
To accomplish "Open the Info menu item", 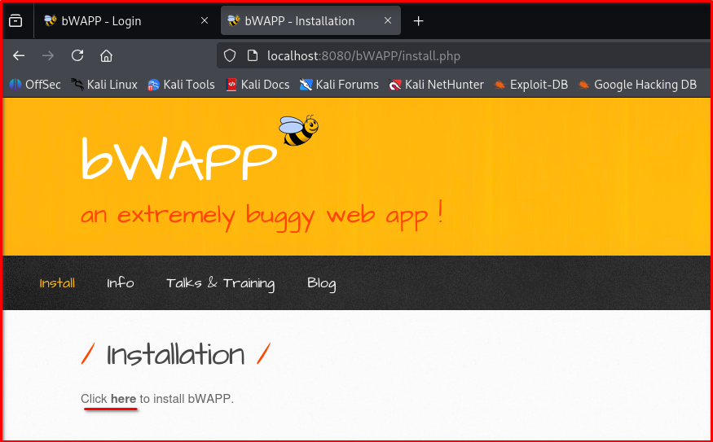I will click(x=121, y=283).
